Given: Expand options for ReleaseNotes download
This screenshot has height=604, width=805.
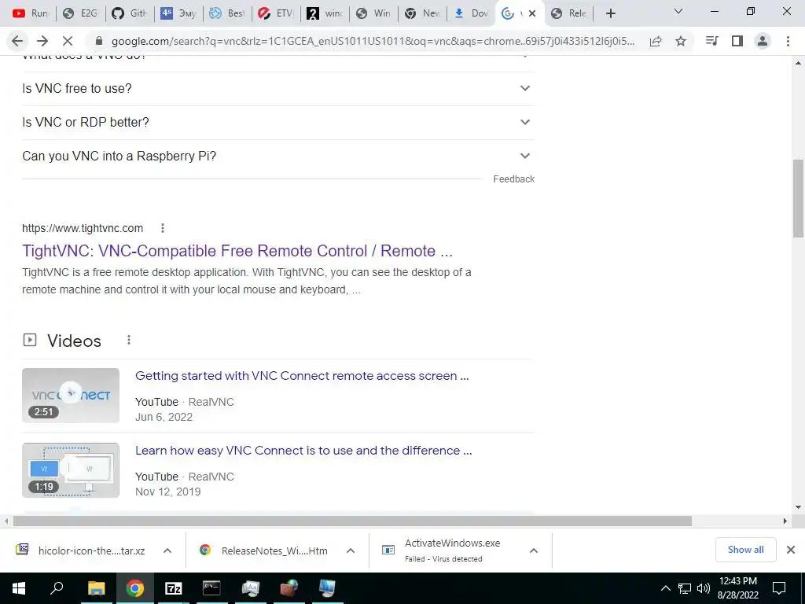Looking at the screenshot, I should [x=351, y=551].
